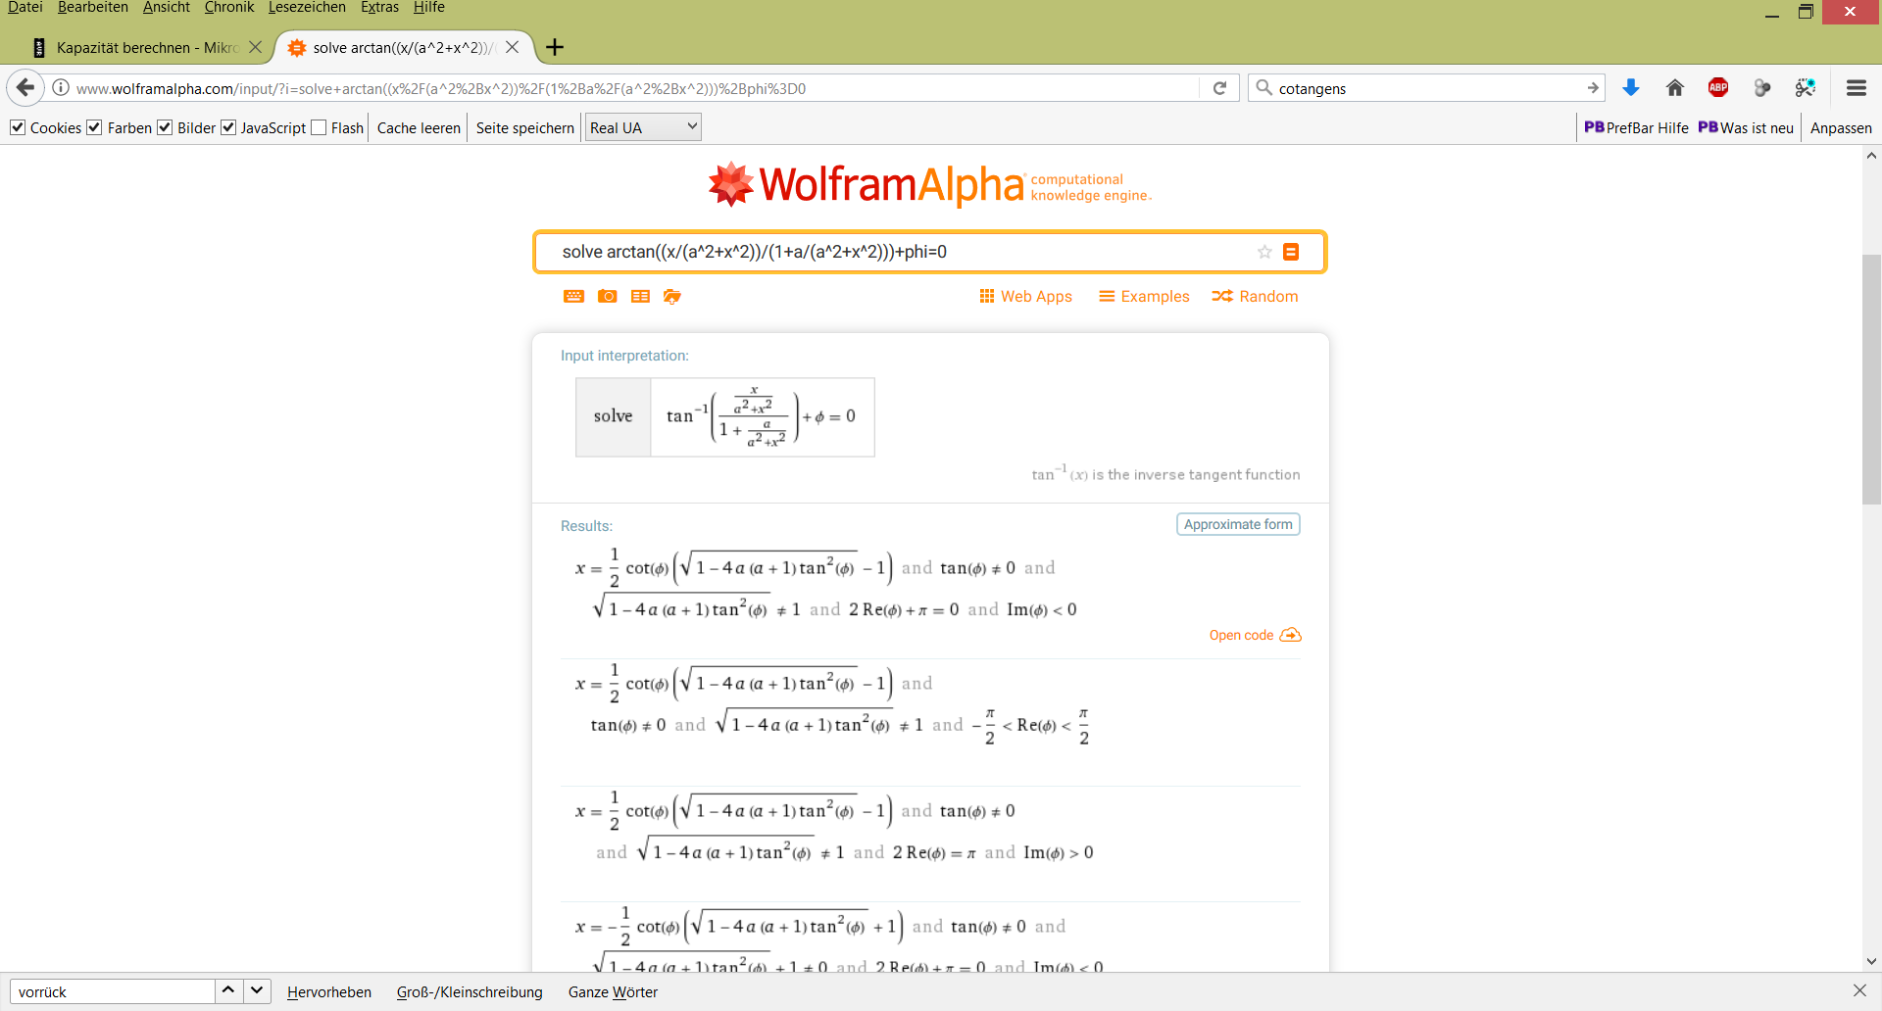Close the Kapazität berechnen tab

[x=256, y=47]
